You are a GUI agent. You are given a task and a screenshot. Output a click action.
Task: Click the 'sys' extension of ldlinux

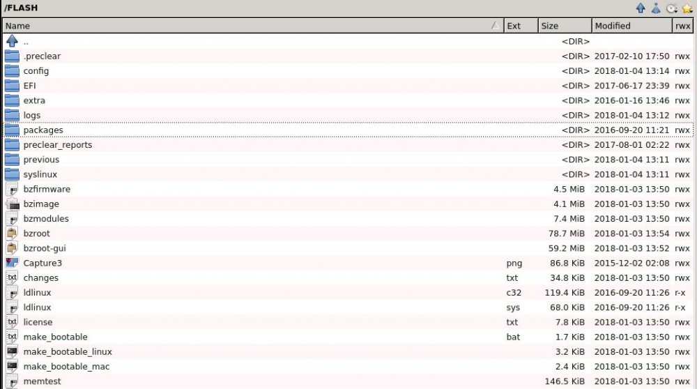[513, 307]
